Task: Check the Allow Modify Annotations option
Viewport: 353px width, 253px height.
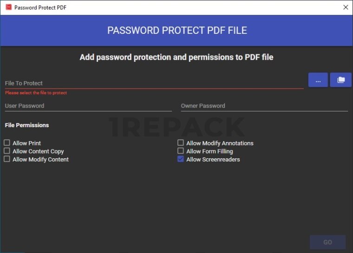Action: [181, 143]
